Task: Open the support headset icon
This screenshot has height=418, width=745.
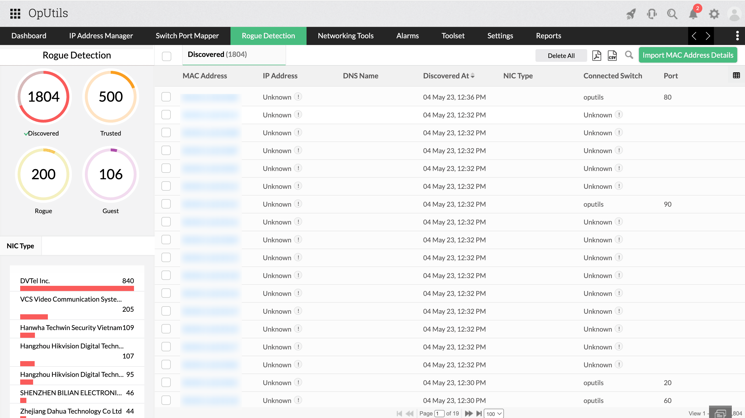Action: point(652,14)
